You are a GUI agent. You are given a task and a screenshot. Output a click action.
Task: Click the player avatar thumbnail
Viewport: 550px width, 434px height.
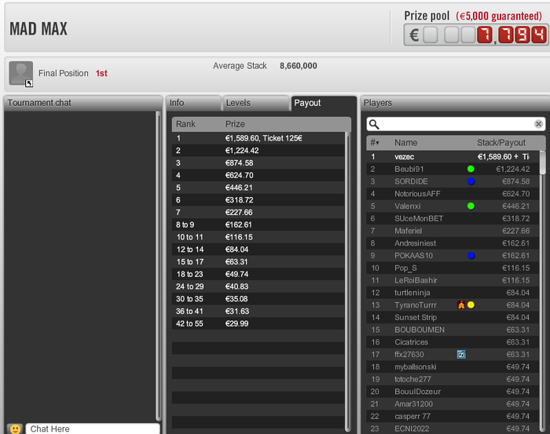pos(20,73)
